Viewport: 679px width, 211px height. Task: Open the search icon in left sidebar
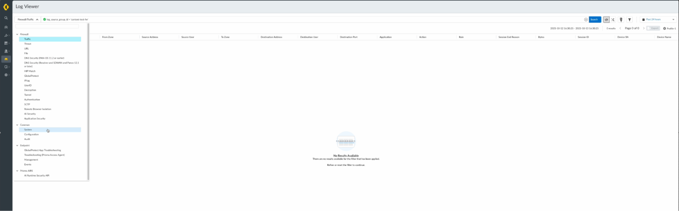click(x=6, y=18)
